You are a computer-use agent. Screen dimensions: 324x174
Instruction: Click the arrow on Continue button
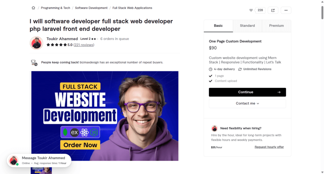(279, 92)
